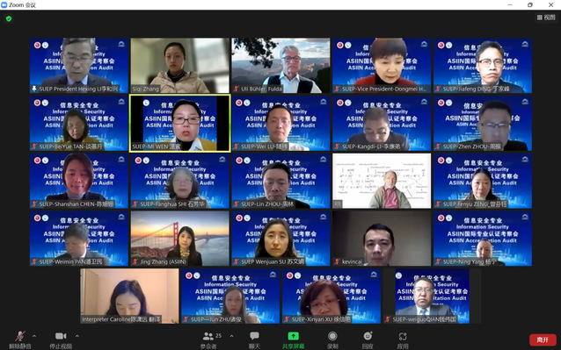Open the apps icon in toolbar

click(x=403, y=336)
